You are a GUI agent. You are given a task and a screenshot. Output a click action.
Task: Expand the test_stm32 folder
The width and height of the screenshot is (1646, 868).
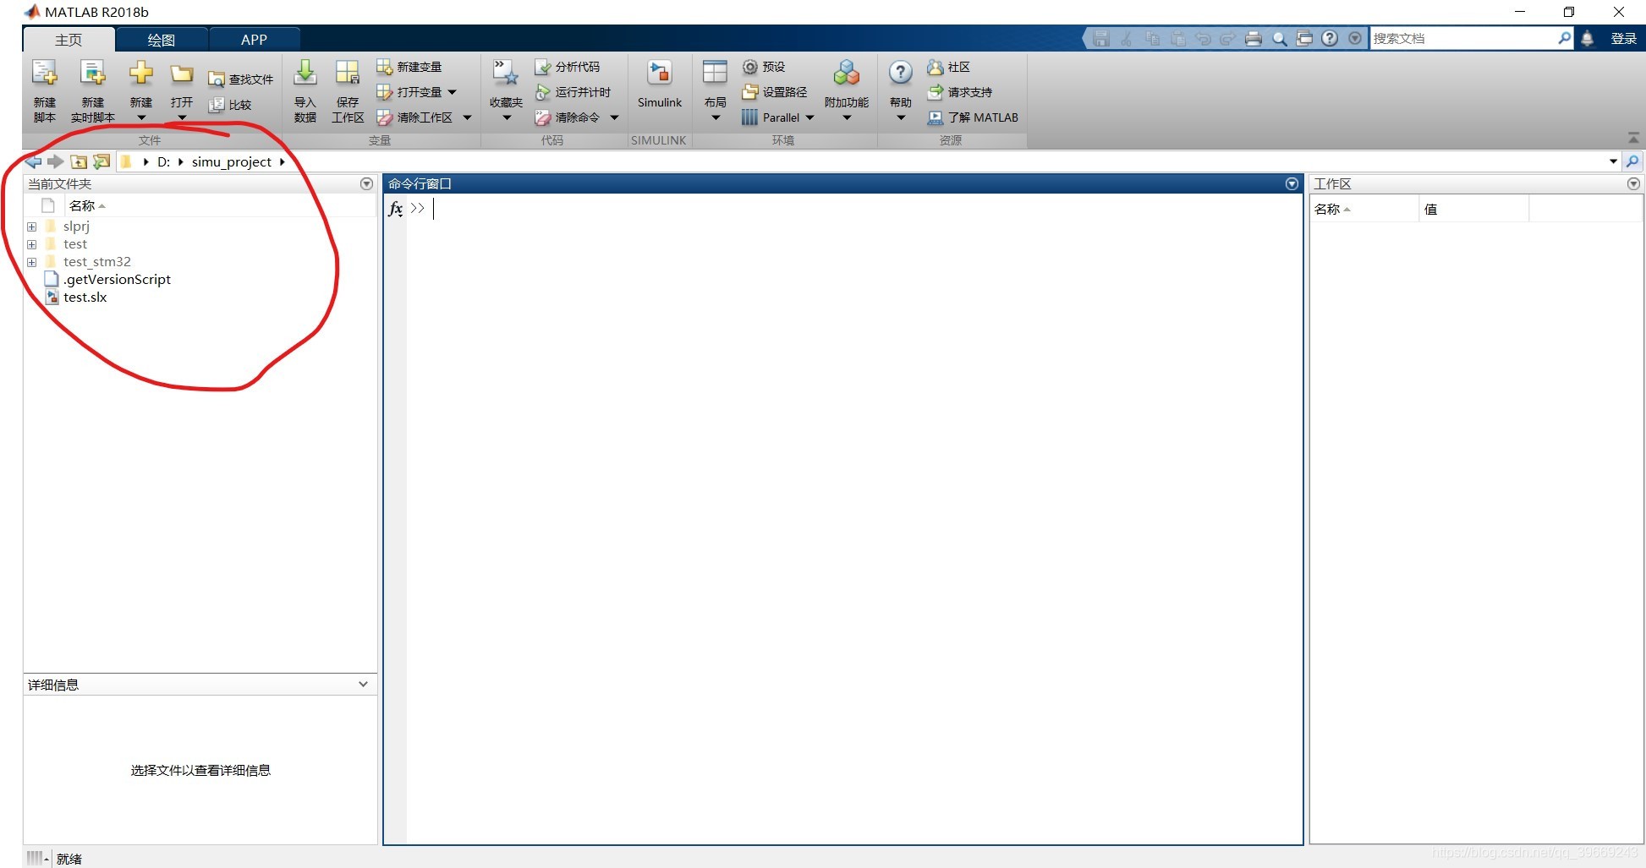tap(31, 262)
